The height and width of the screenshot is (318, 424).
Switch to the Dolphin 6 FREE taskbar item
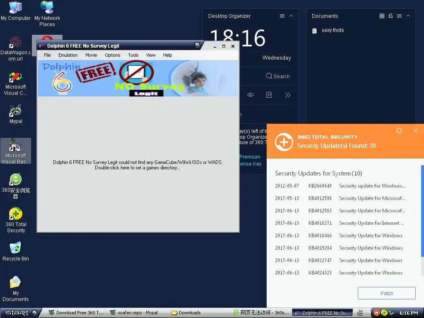pyautogui.click(x=323, y=313)
